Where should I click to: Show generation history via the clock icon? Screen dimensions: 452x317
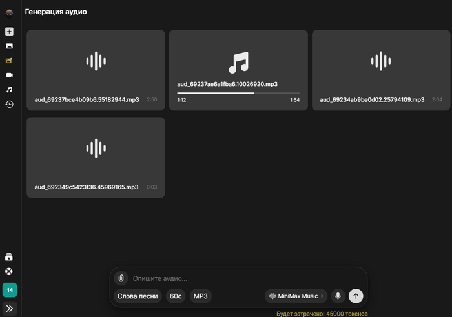pyautogui.click(x=9, y=104)
